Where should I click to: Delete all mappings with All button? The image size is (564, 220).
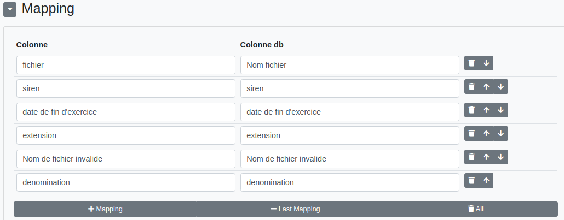pos(475,209)
